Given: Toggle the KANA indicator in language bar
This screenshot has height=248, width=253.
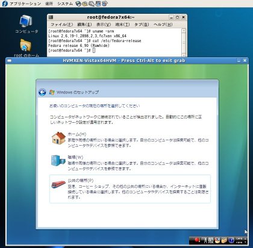Looking at the screenshot, I should point(239,242).
